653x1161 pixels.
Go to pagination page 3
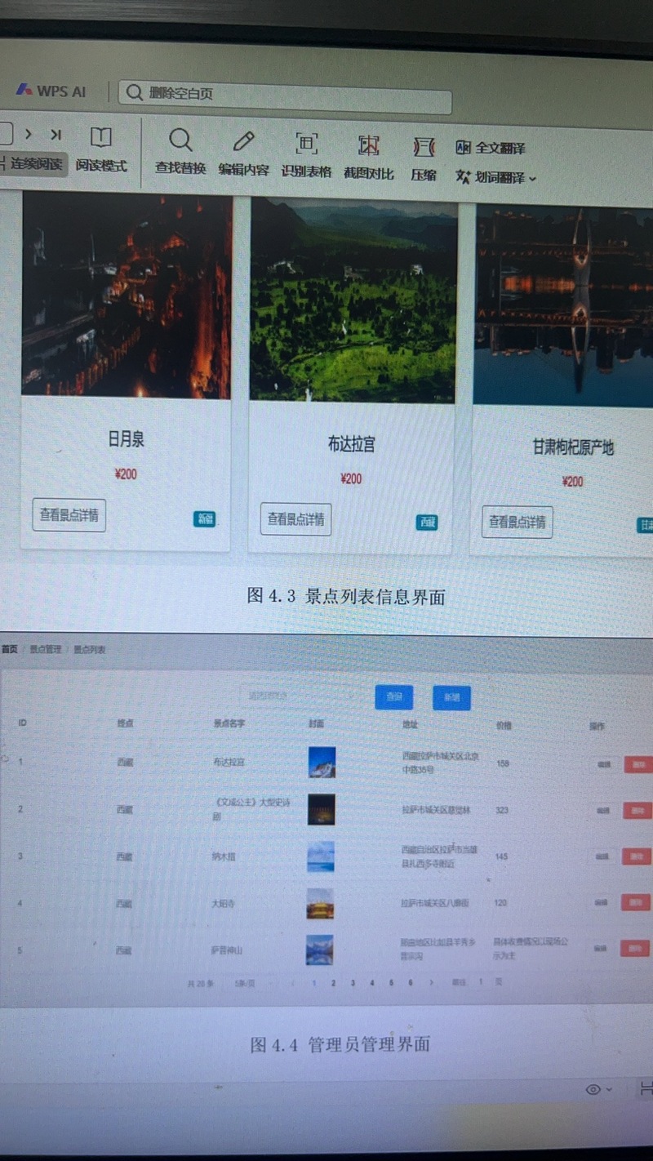(x=353, y=983)
